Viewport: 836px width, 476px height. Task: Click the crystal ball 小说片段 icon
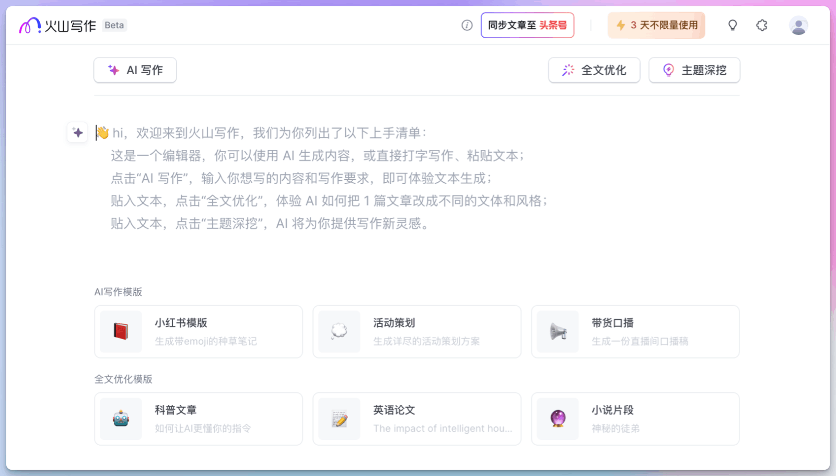point(558,419)
